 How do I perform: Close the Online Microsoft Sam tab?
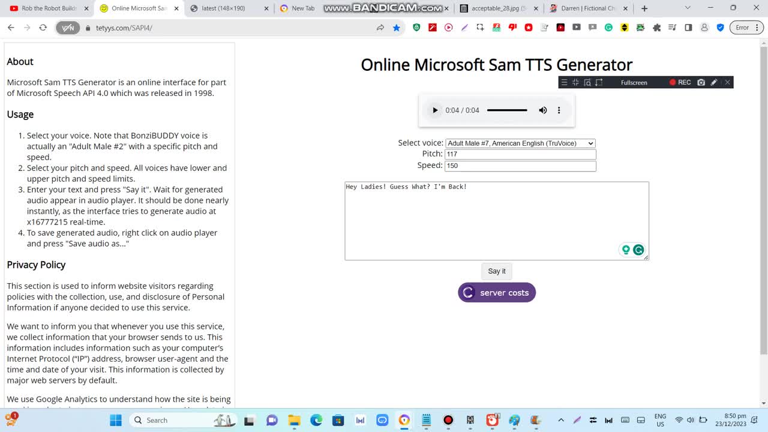[176, 8]
